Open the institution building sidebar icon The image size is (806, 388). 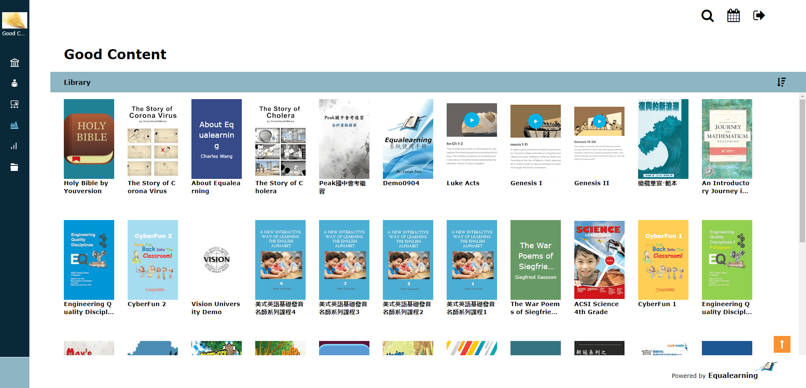click(15, 63)
